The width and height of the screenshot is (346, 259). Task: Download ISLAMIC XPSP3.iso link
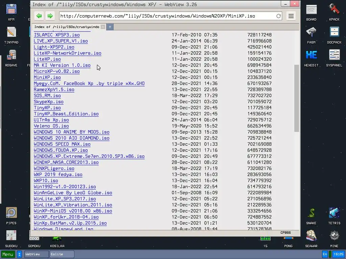[57, 35]
